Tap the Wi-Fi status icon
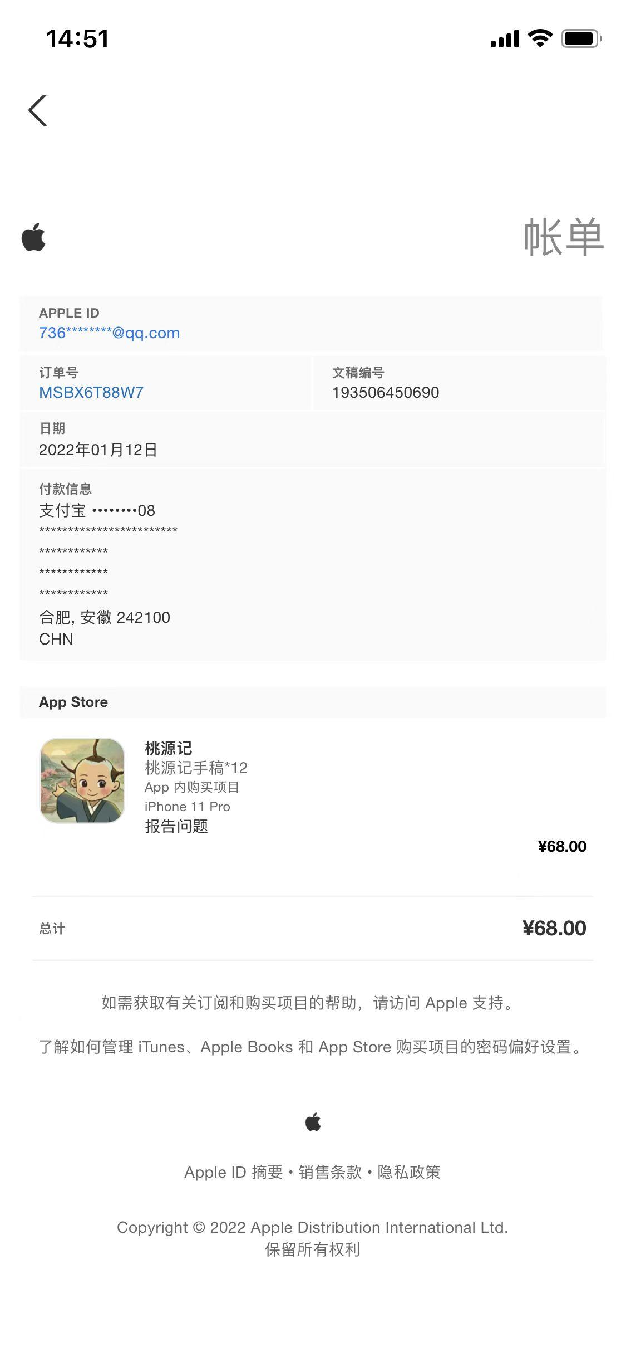Screen dimensions: 626x1357 539,38
